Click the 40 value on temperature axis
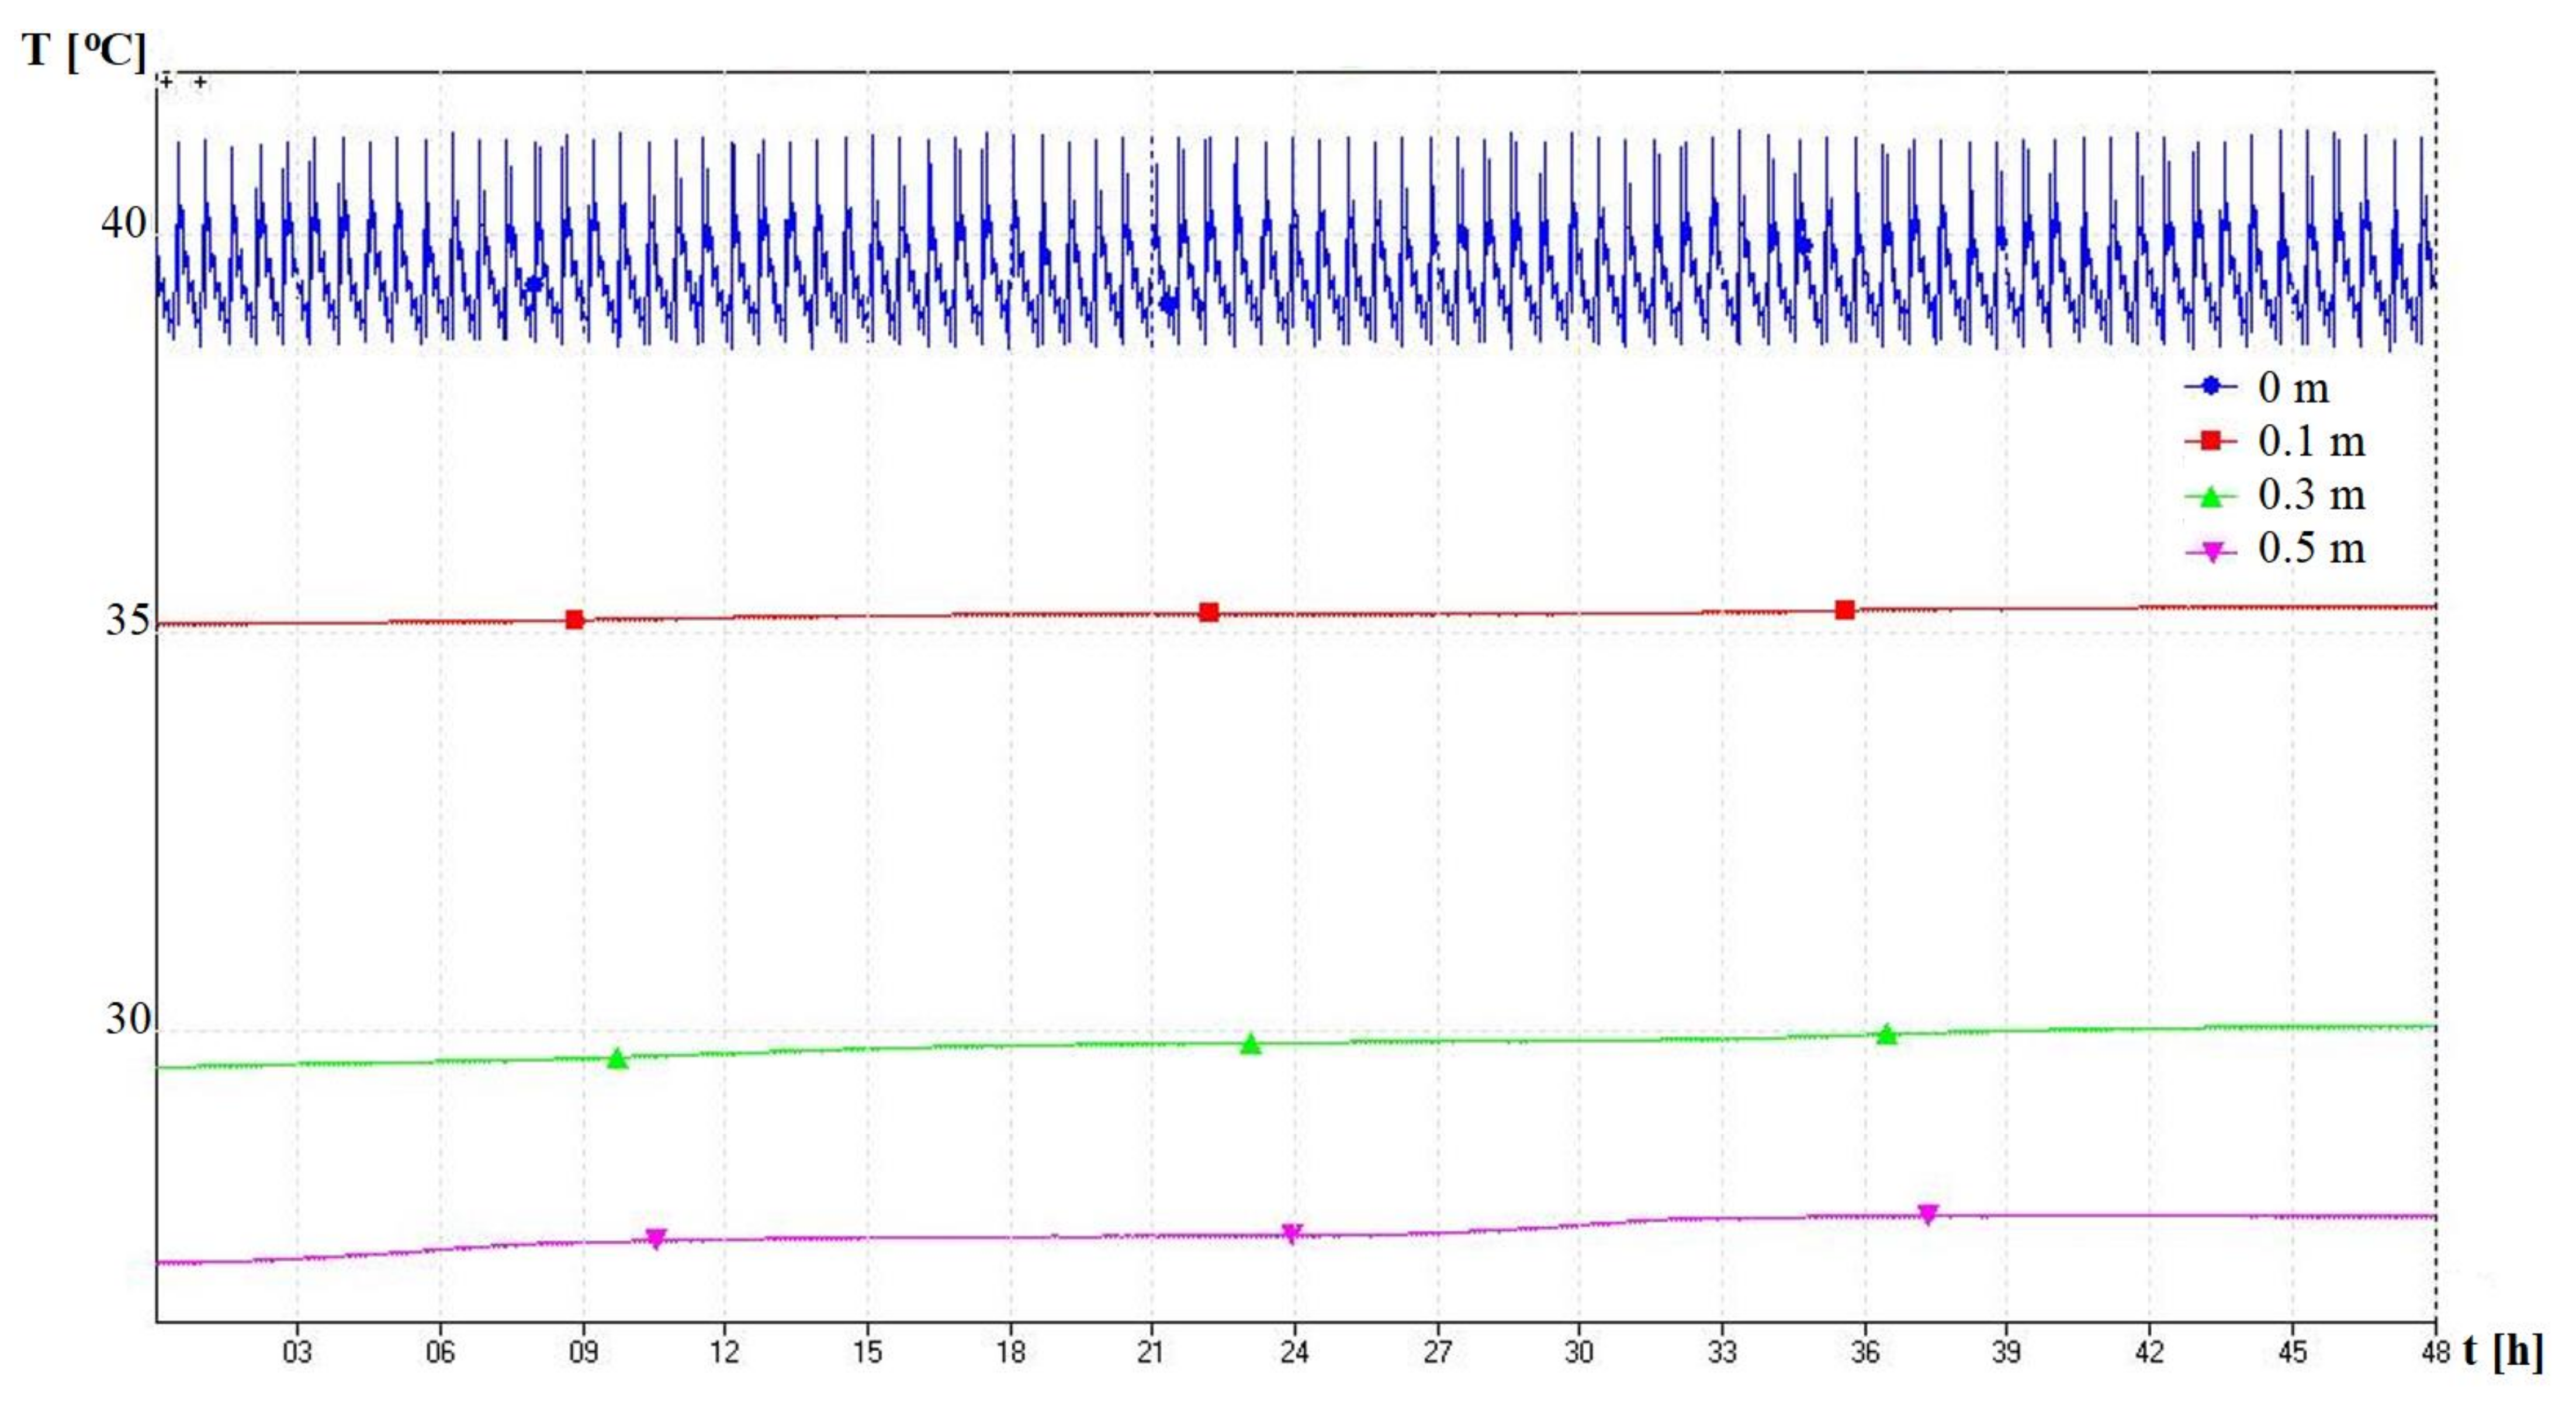The height and width of the screenshot is (1412, 2576). point(124,223)
